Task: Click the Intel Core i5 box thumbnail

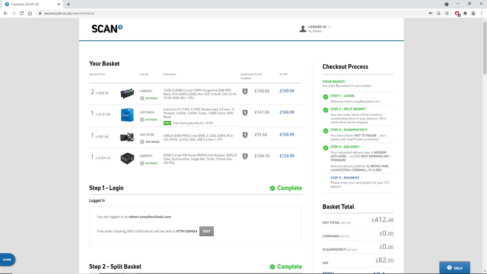Action: point(127,115)
